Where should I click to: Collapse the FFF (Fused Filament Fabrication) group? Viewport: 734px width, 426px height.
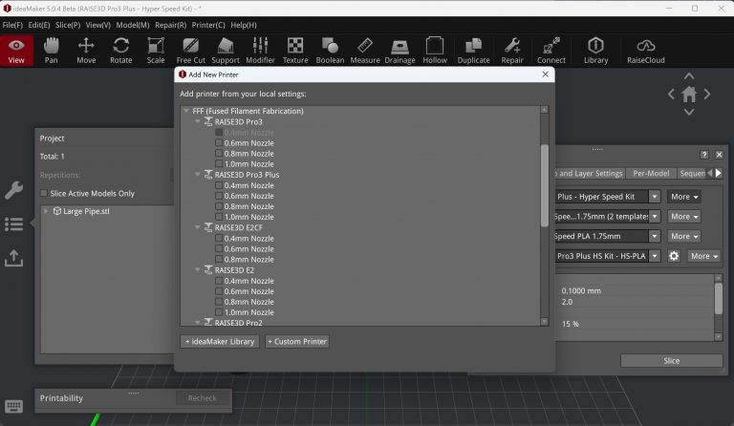tap(186, 111)
